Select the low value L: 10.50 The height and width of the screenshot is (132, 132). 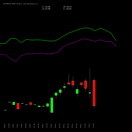67,9
